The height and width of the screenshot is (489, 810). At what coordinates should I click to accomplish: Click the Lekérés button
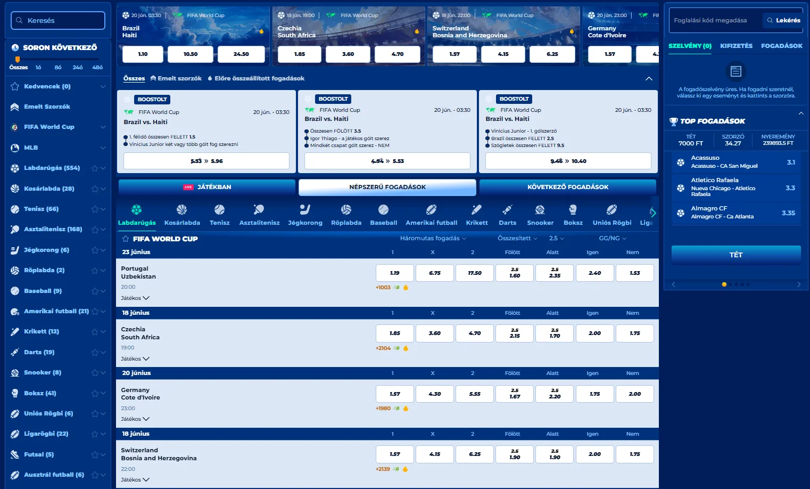pos(783,20)
